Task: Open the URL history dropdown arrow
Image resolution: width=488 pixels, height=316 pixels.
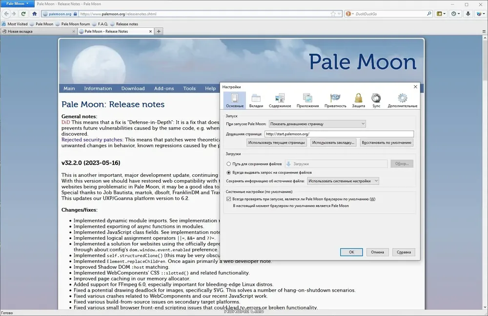Action: (339, 14)
